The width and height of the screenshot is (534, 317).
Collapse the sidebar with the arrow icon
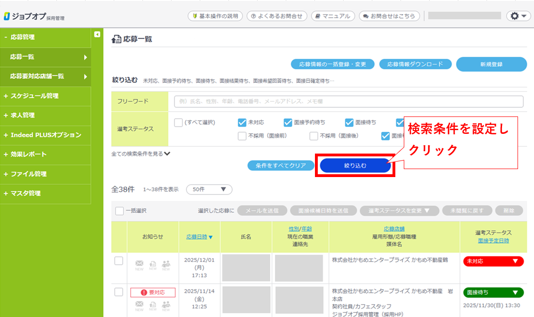pyautogui.click(x=97, y=34)
